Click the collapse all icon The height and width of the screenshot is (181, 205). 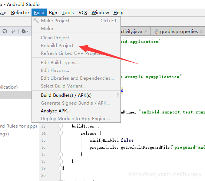13,31
